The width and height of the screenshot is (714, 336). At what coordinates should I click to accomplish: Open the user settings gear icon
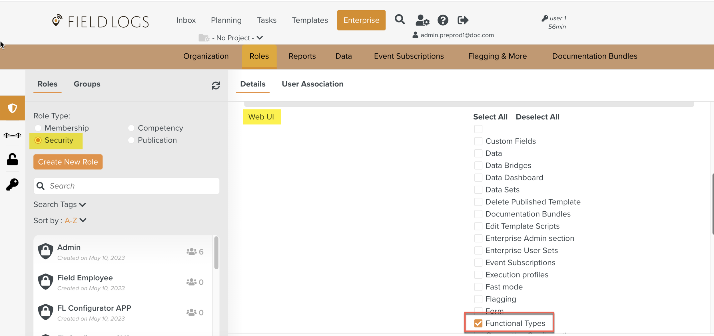(x=422, y=20)
